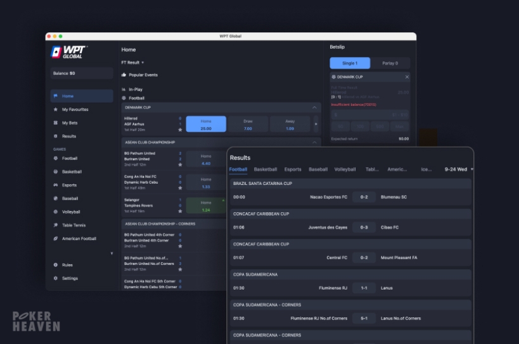Open Football tab in Results
This screenshot has width=519, height=344.
(238, 169)
